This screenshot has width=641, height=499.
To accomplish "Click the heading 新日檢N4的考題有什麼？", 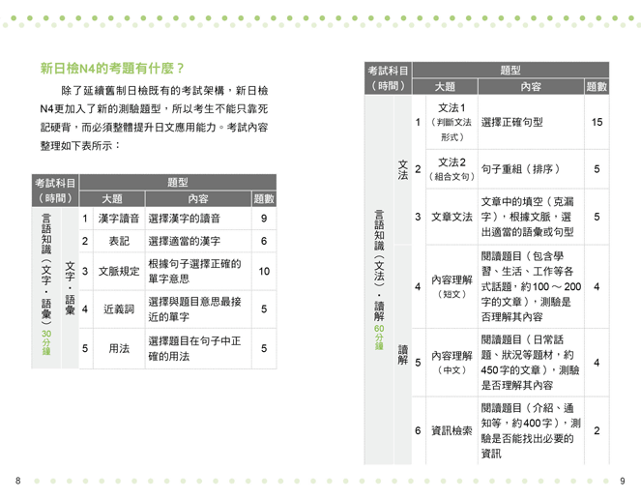I will click(112, 69).
